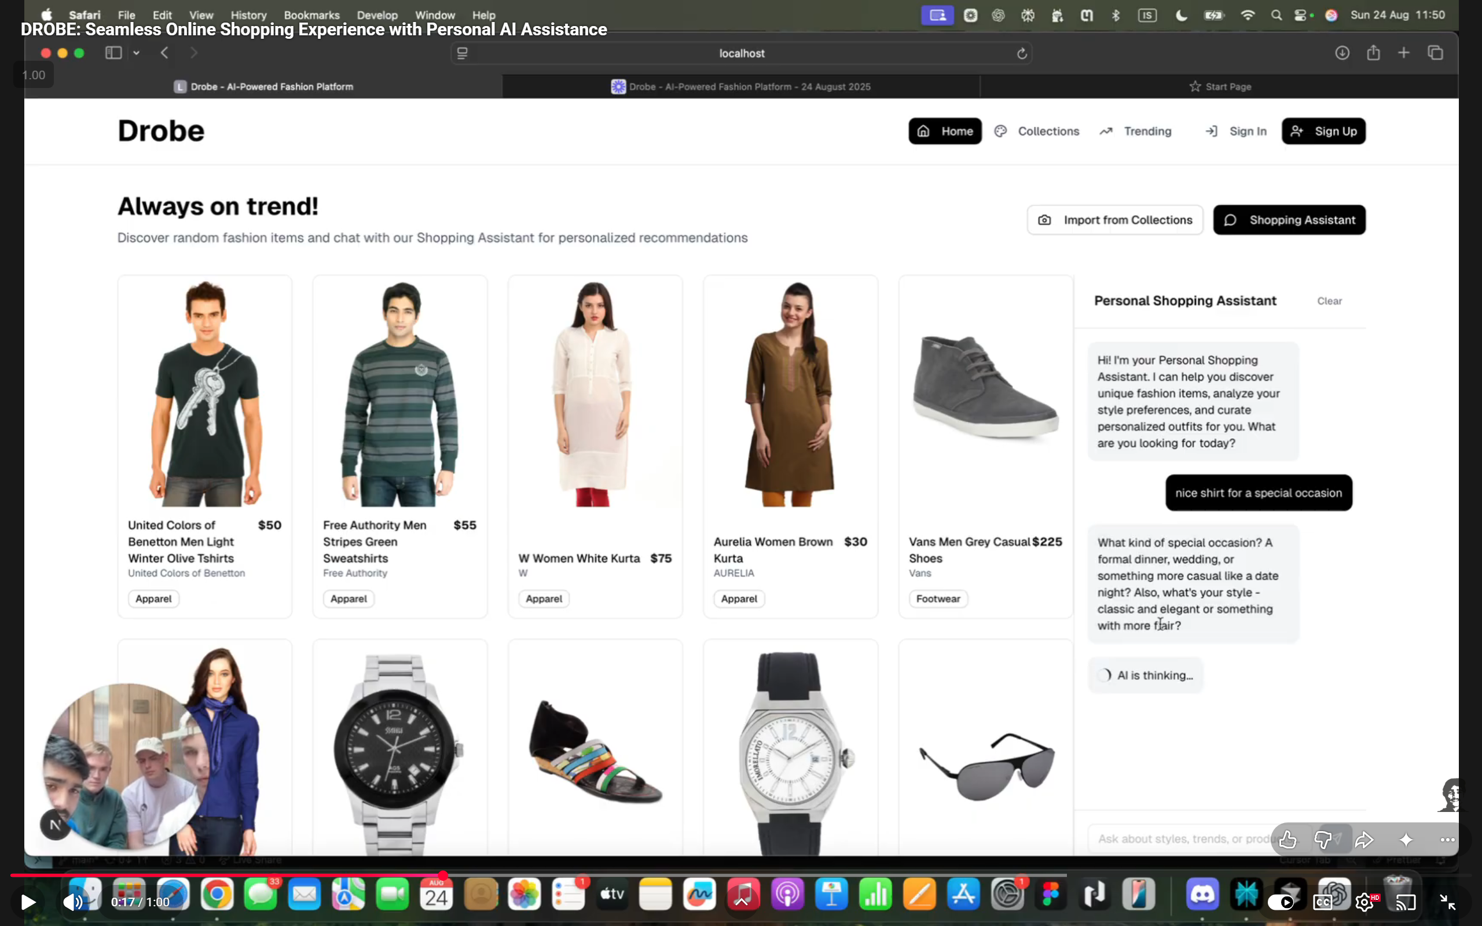
Task: Open the Apple menu
Action: click(46, 14)
